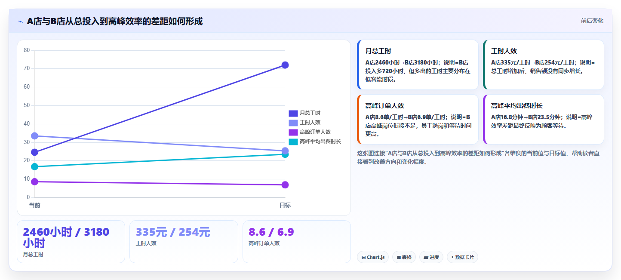Click the 月总工时 target data point at 72
Image resolution: width=621 pixels, height=280 pixels.
(285, 65)
